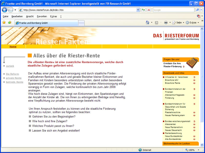Open the betriebl. Rente sidebar link
This screenshot has height=153, width=205.
coord(15,82)
